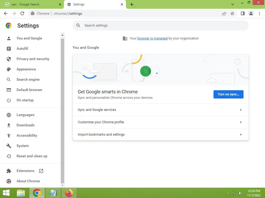
Task: Go to Downloads settings
Action: (26, 125)
